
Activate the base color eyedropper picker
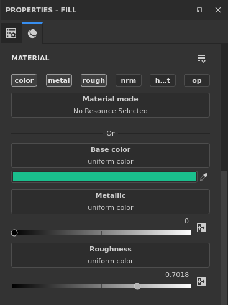(x=204, y=177)
